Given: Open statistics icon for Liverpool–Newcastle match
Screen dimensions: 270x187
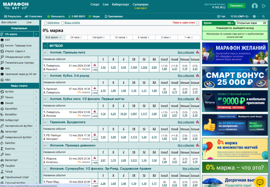Looking at the screenshot, I should point(95,65).
